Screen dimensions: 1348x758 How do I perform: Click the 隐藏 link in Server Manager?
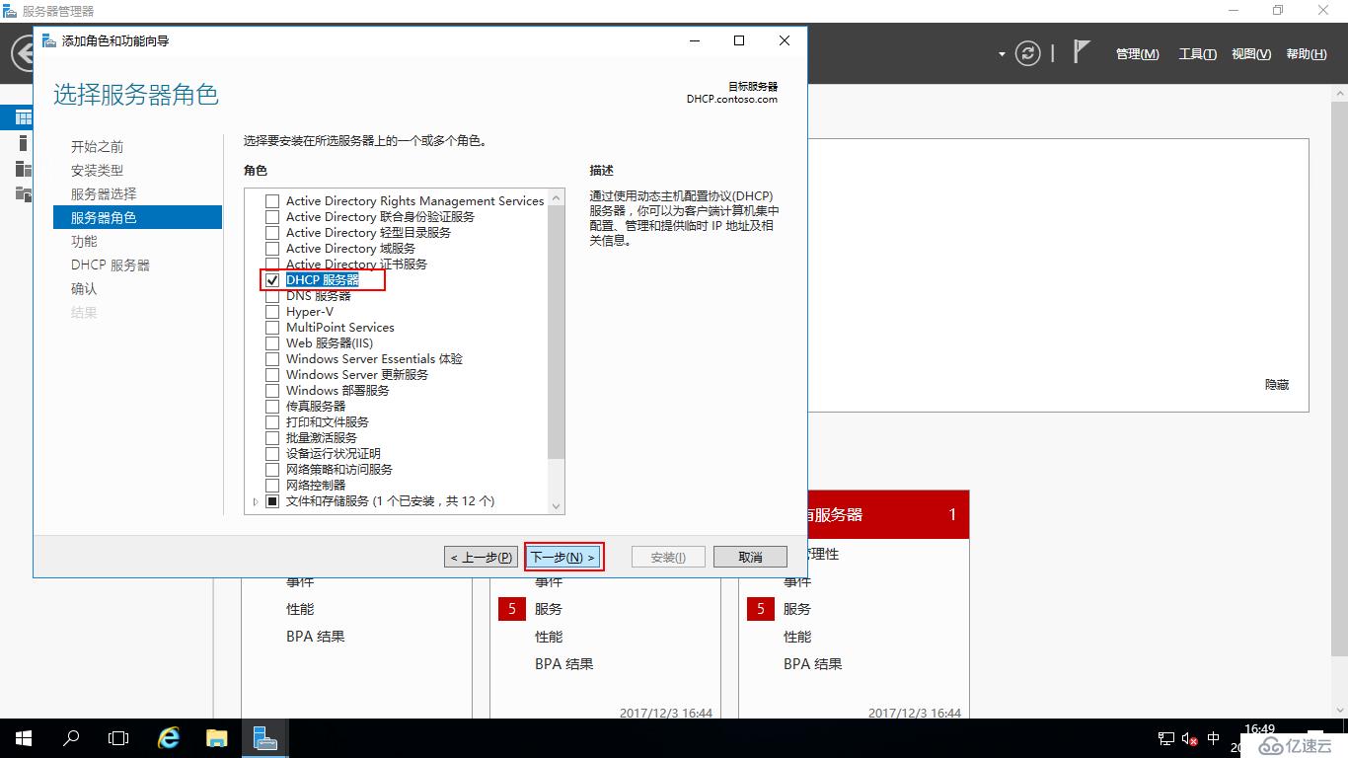pos(1277,385)
